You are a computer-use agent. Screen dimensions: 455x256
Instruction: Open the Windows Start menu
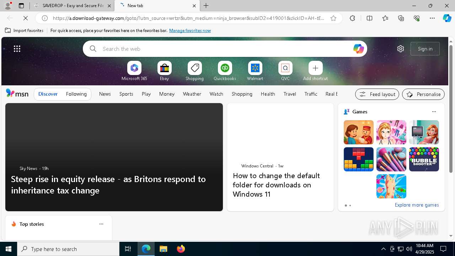tap(9, 249)
